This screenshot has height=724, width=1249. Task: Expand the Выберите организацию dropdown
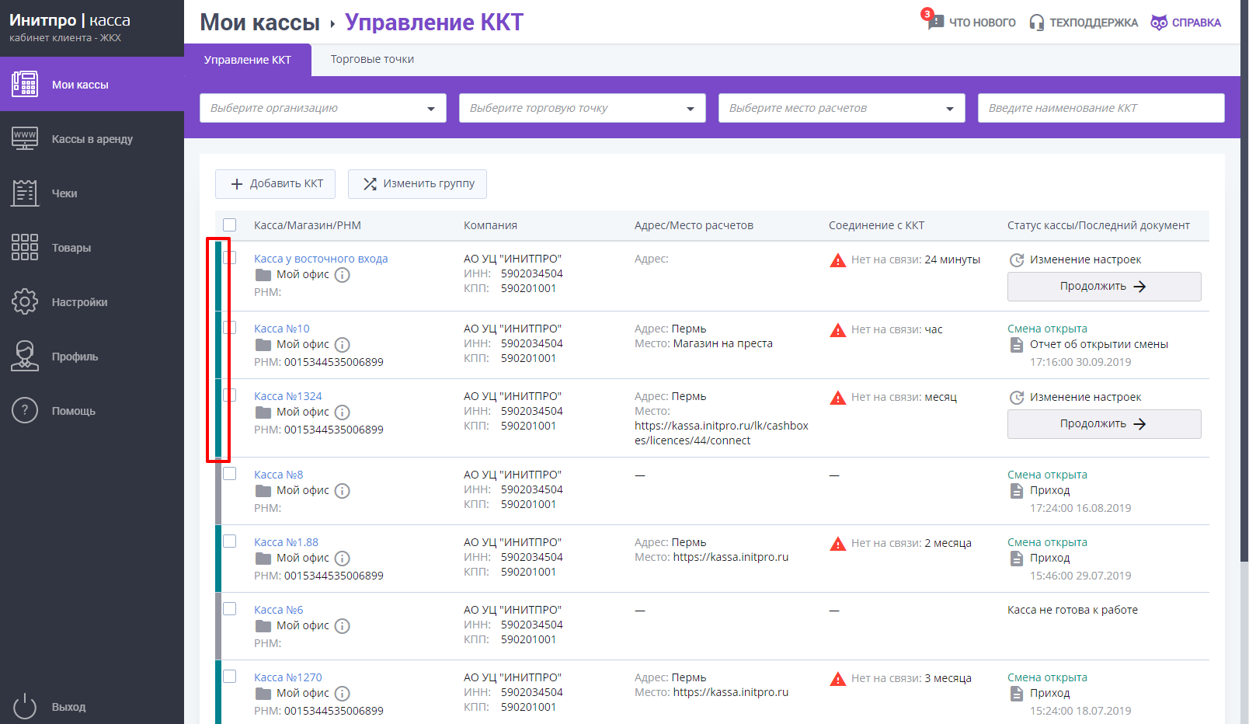[x=323, y=108]
